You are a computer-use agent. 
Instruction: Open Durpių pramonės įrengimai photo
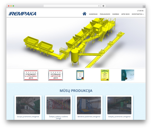pyautogui.click(x=28, y=106)
